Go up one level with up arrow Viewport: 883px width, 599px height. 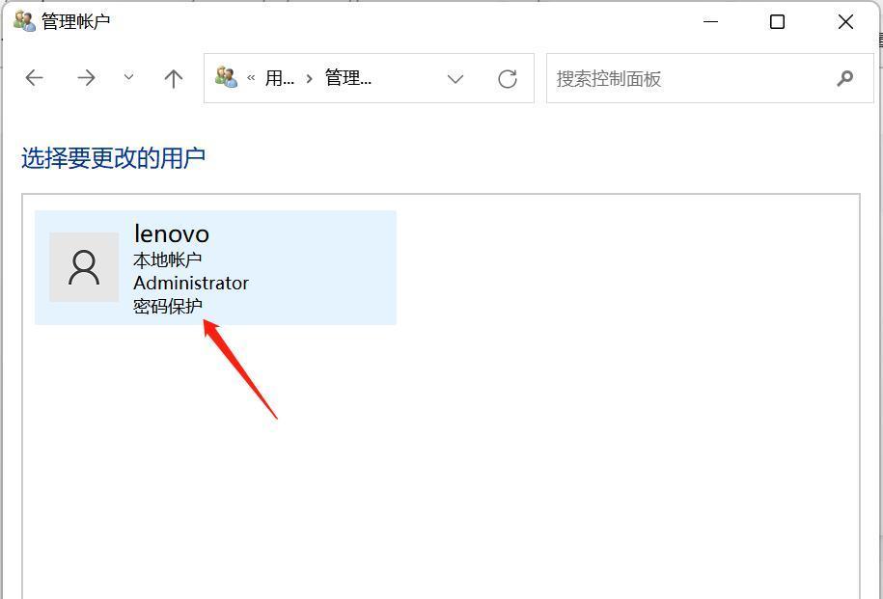tap(174, 78)
